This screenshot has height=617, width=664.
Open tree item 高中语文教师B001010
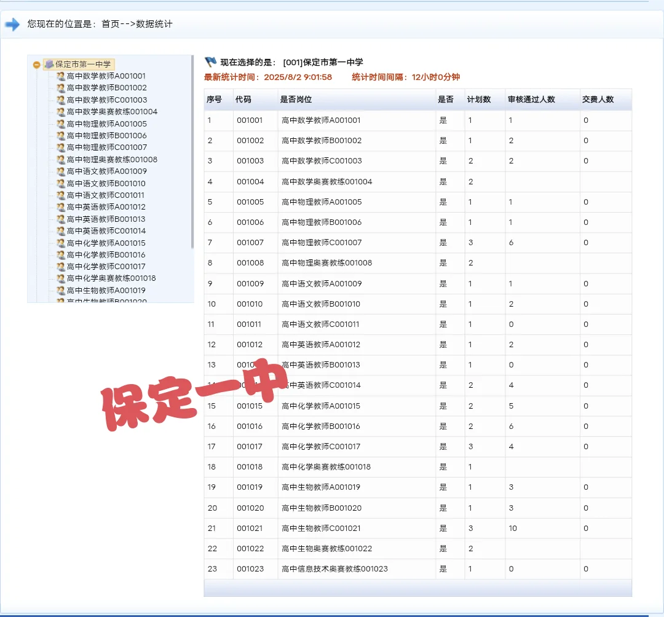click(x=106, y=184)
